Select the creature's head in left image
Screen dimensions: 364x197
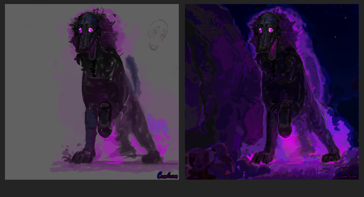pos(86,33)
